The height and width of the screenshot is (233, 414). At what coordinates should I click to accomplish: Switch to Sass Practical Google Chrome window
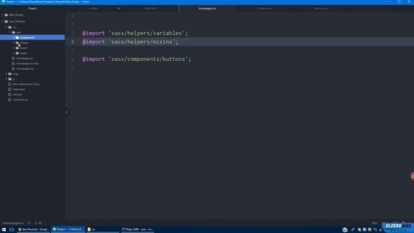[x=33, y=229]
